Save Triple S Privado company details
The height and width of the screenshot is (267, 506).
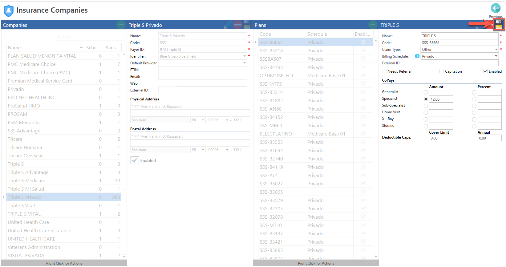coord(247,25)
